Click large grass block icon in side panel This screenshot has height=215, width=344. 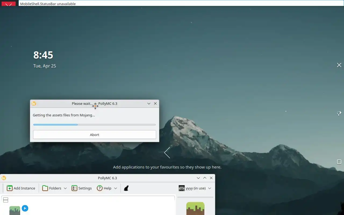tap(195, 209)
